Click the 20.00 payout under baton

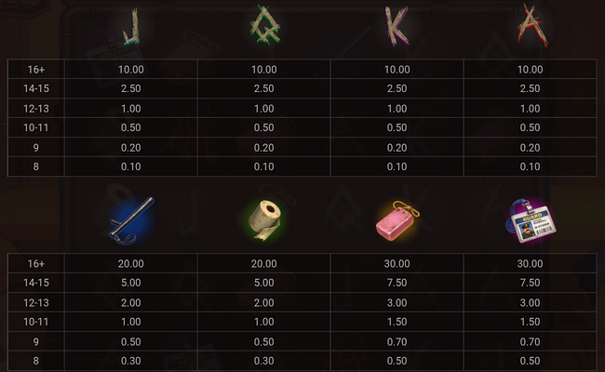pyautogui.click(x=131, y=264)
